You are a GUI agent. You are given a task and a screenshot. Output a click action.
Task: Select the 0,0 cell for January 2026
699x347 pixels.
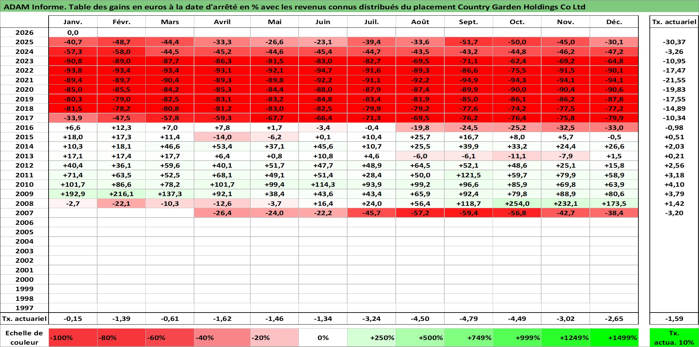click(x=73, y=32)
